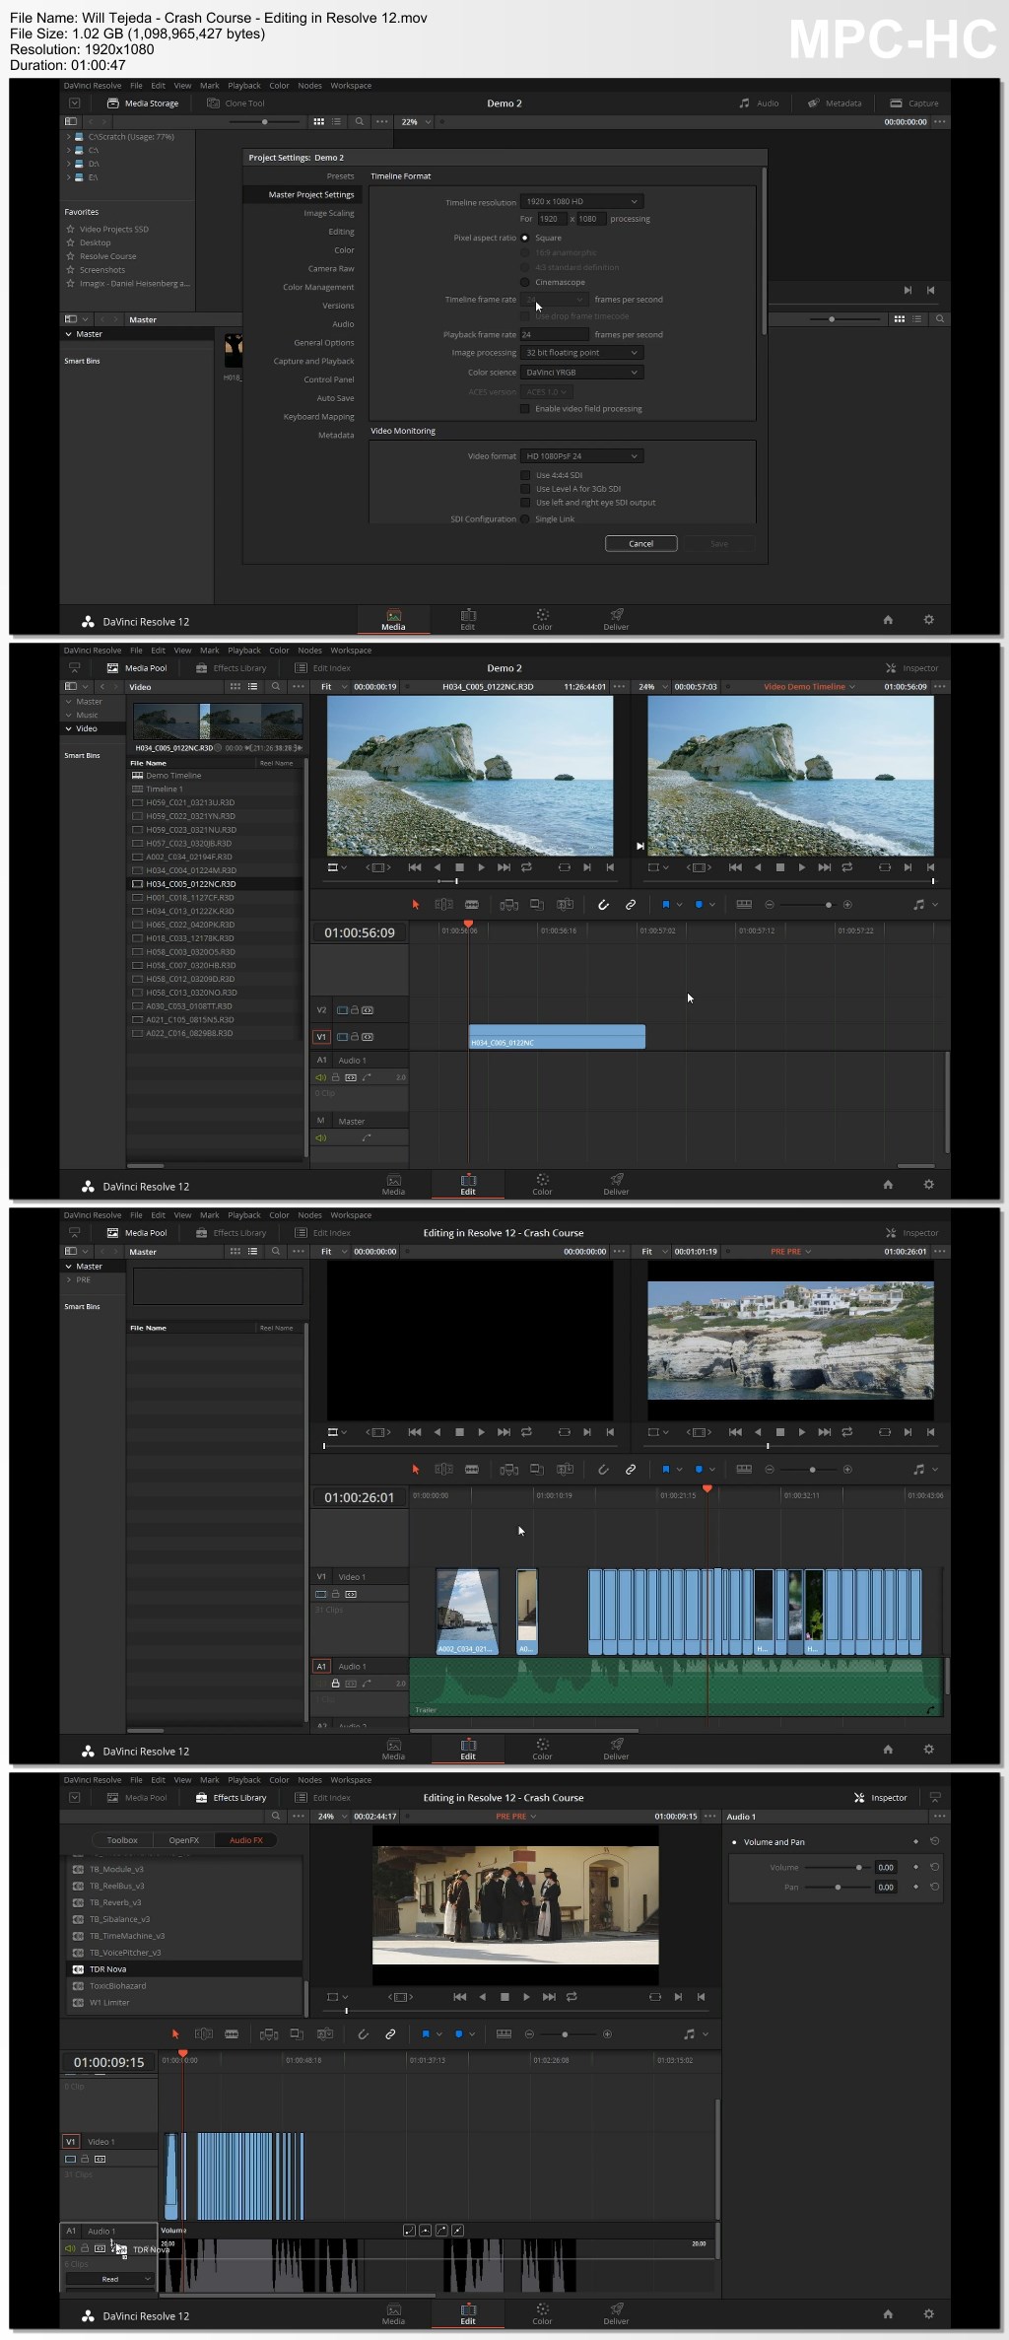Click the blue flag icon above timecode 01:00:26:01

pos(666,1470)
